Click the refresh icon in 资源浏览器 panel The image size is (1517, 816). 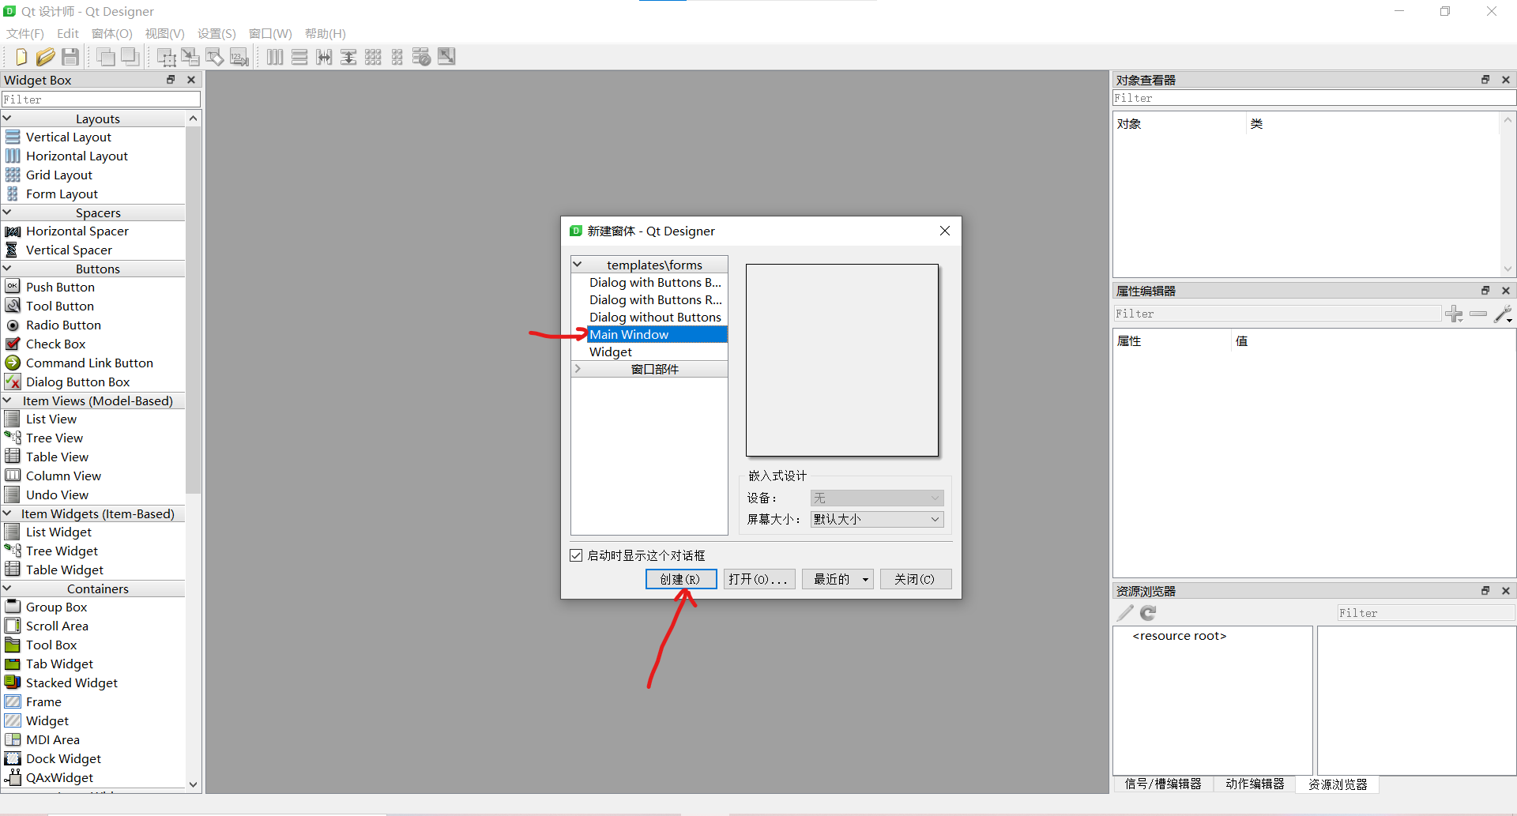click(1147, 612)
